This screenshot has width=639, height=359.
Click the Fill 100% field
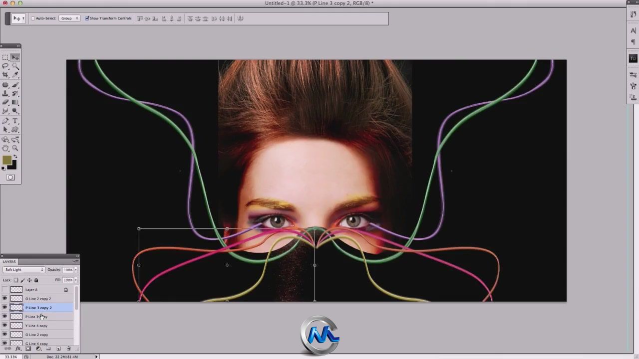click(x=68, y=280)
